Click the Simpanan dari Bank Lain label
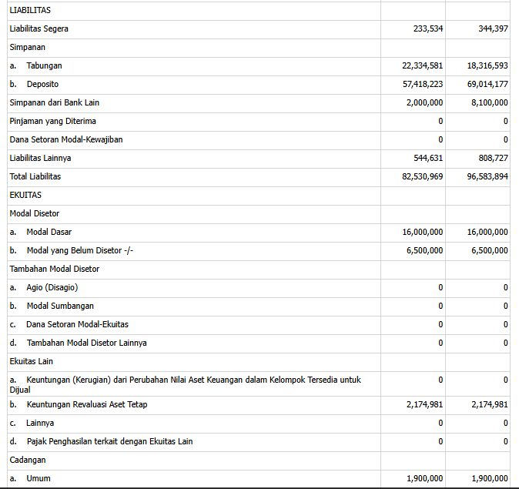This screenshot has height=489, width=519. click(x=54, y=102)
